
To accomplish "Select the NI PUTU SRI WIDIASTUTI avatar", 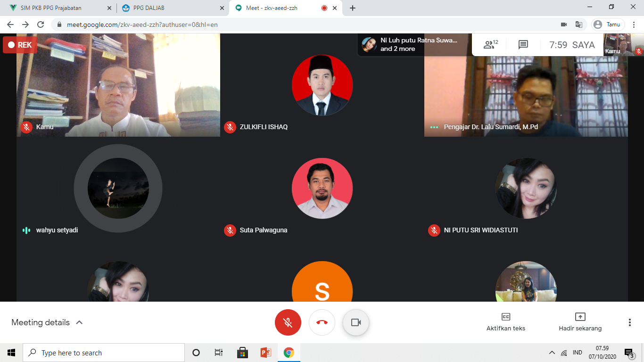I will (526, 188).
